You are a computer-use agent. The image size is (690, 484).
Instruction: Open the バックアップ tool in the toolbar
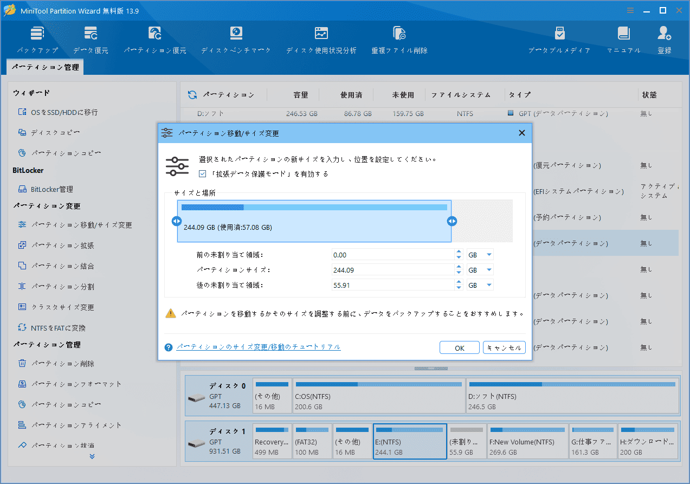(x=37, y=40)
